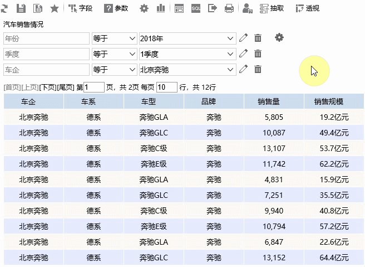Click the favorite star icon

(x=55, y=8)
